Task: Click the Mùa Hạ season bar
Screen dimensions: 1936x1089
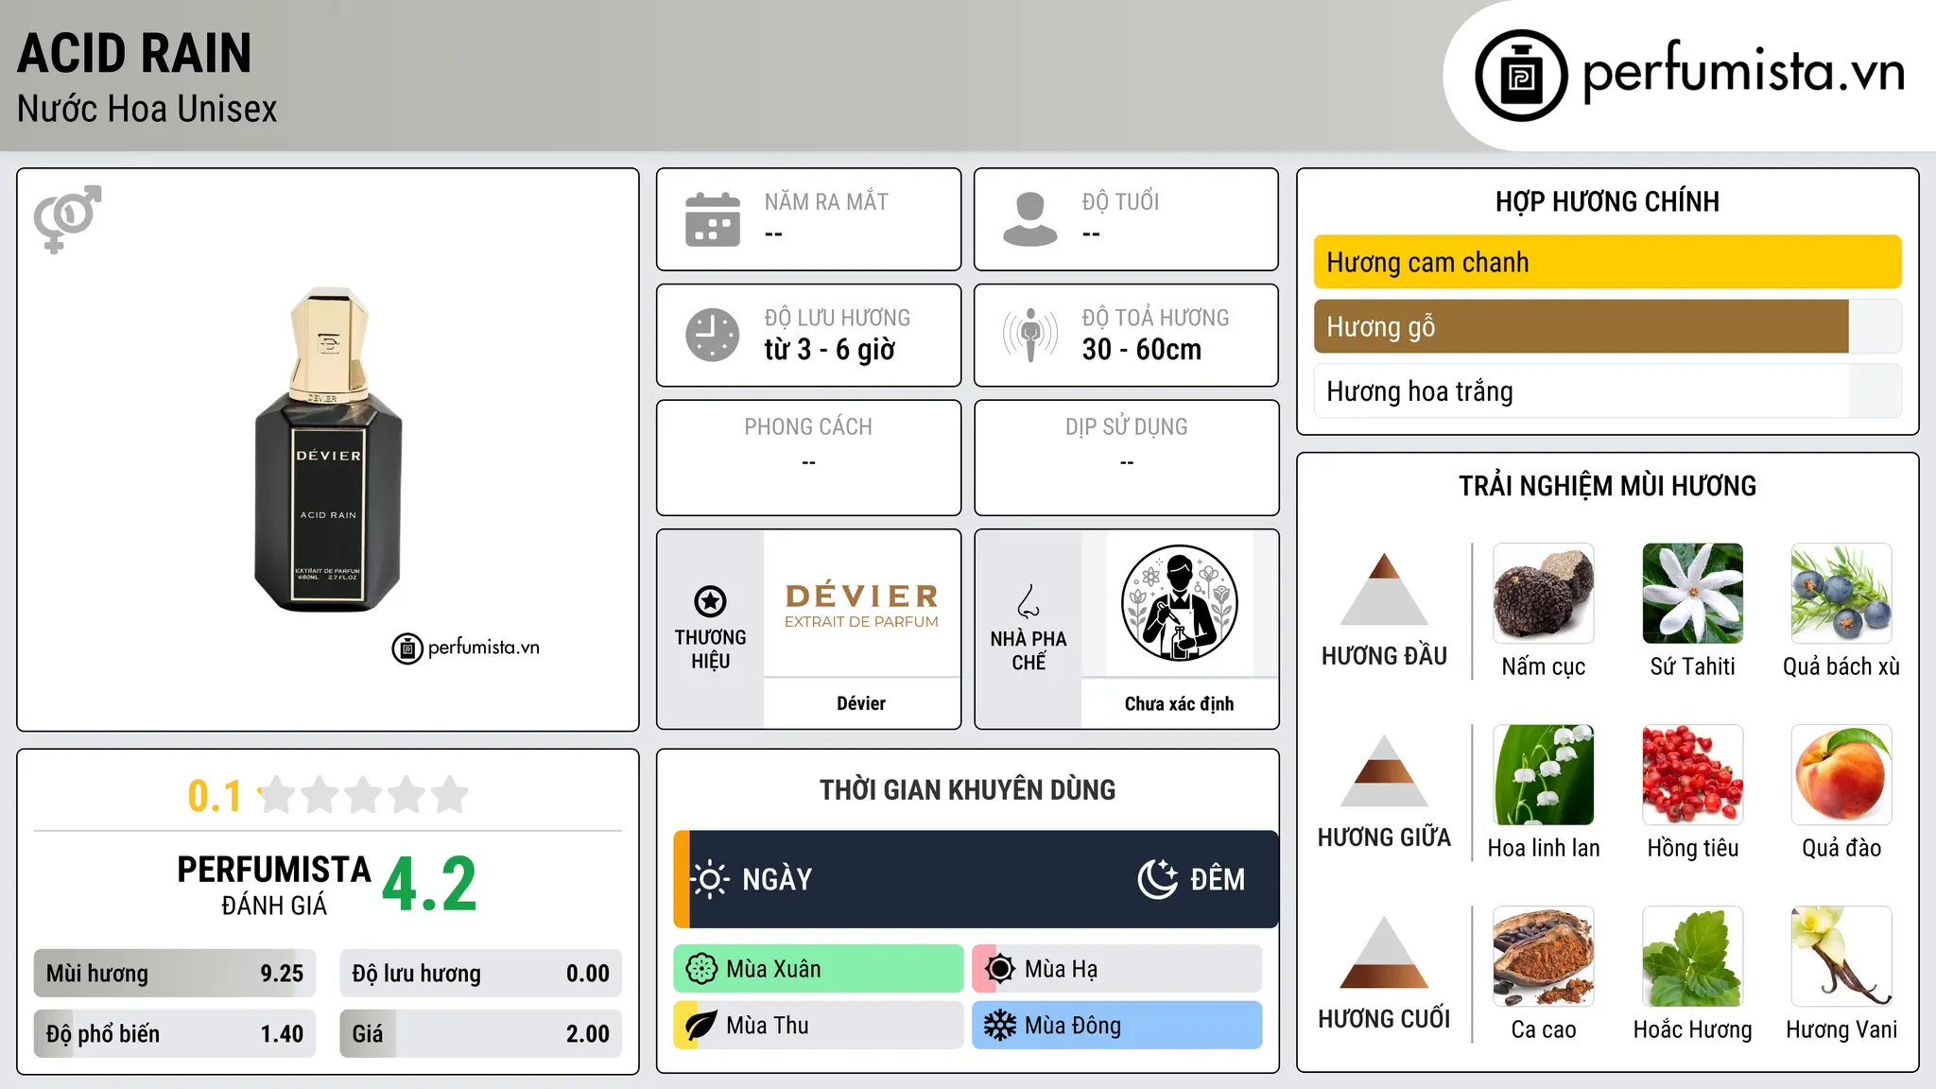Action: 1117,969
